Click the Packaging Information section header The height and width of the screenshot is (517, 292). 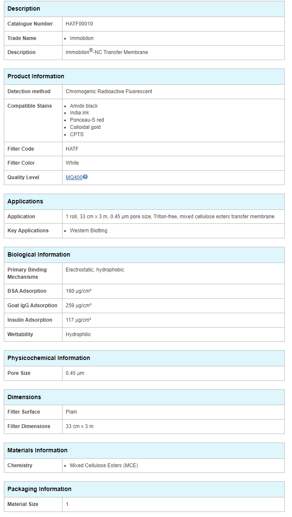pyautogui.click(x=39, y=489)
